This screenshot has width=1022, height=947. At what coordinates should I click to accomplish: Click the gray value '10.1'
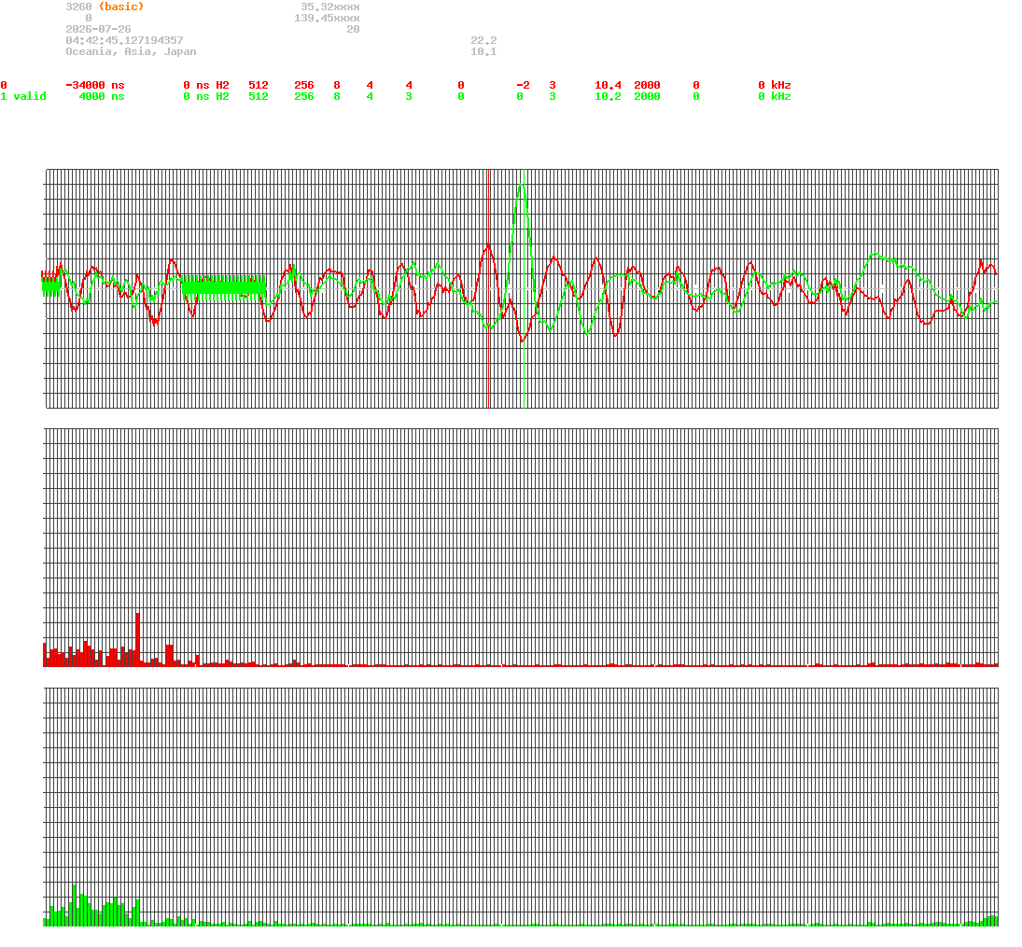(x=483, y=51)
